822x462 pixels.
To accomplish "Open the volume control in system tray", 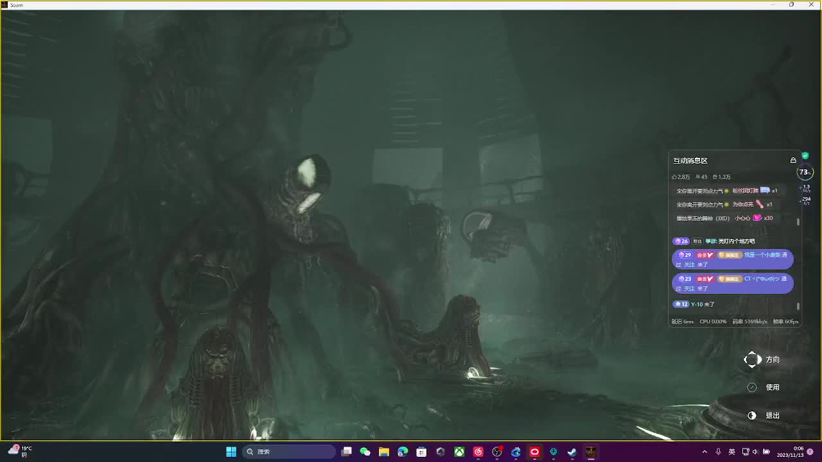I will coord(755,452).
